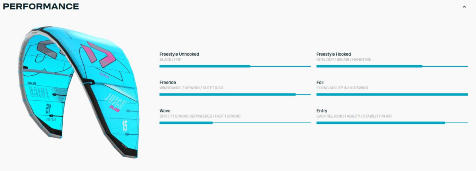Click the "WINDRANGE / UP WIND / SHEET & GO" text
The height and width of the screenshot is (171, 476).
191,88
